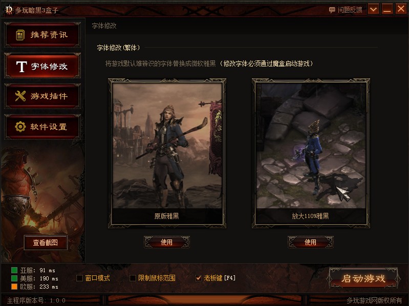Open the 游戏插件 section
The height and width of the screenshot is (306, 409).
coord(42,96)
